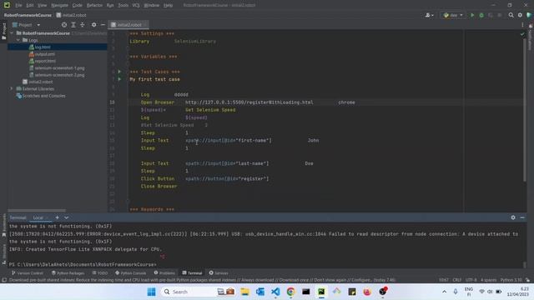Click the terminal command prompt line
Image resolution: width=534 pixels, height=300 pixels.
[x=83, y=265]
